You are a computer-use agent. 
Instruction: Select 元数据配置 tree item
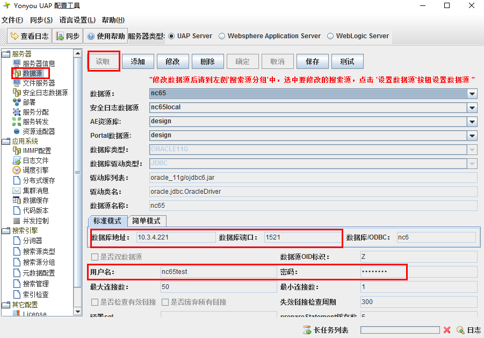coord(39,273)
